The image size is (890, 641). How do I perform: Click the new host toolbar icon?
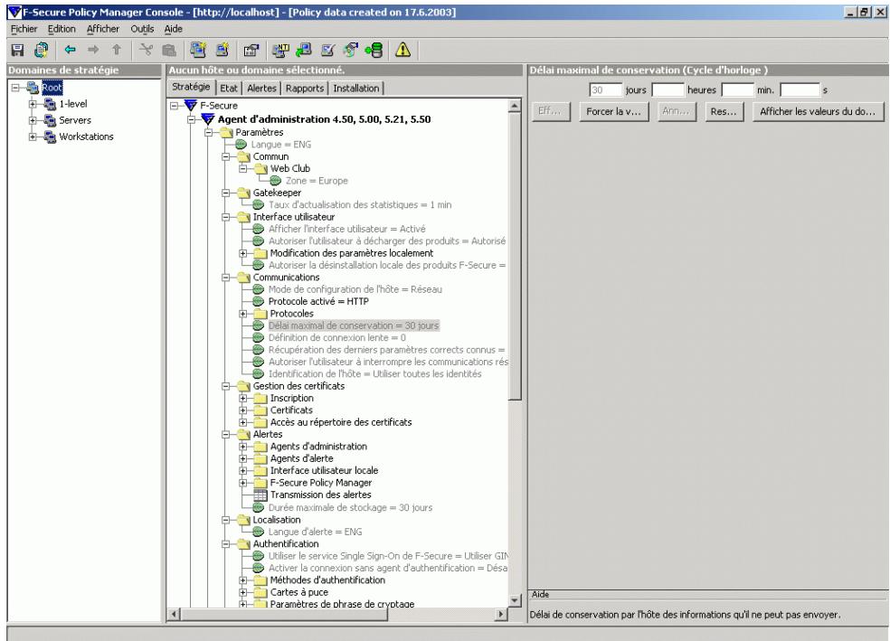pyautogui.click(x=222, y=50)
